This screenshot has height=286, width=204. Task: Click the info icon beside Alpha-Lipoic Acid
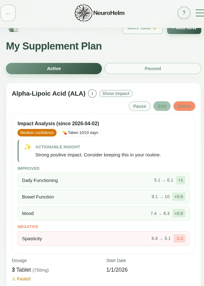(92, 93)
